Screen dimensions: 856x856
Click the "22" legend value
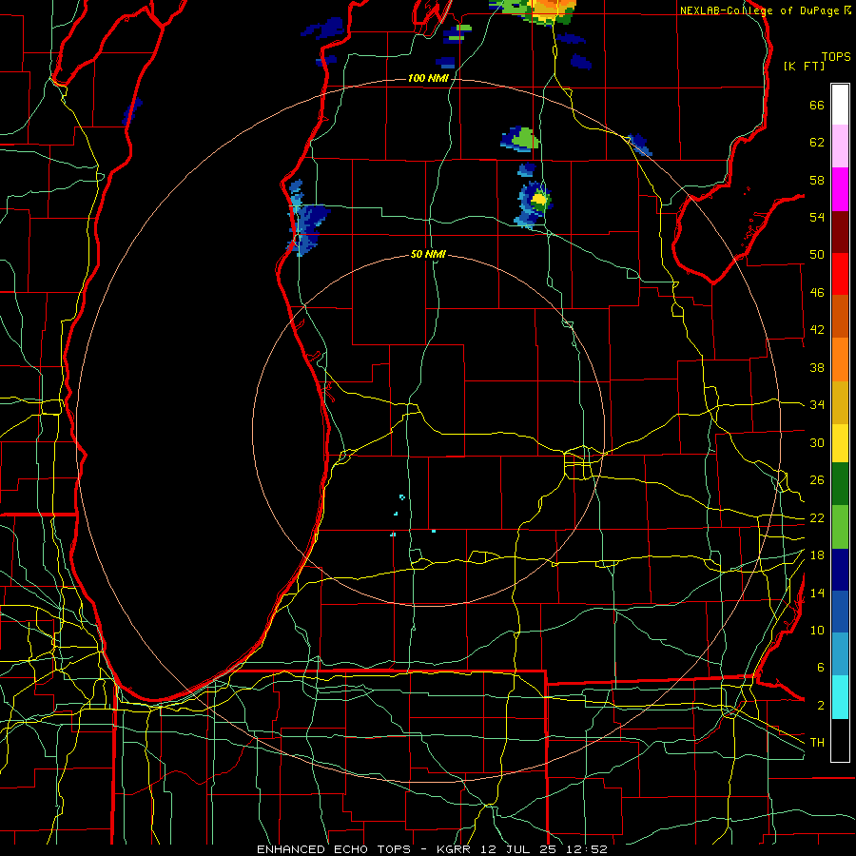[817, 517]
